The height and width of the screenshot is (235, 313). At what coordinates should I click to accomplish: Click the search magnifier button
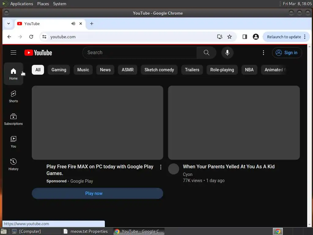tap(206, 53)
